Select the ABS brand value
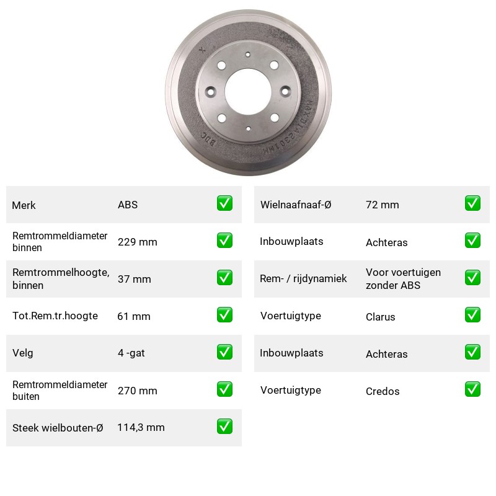The width and height of the screenshot is (496, 496). click(x=128, y=205)
